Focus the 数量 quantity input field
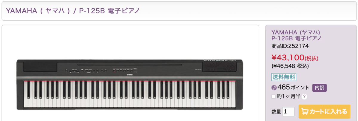 point(288,112)
